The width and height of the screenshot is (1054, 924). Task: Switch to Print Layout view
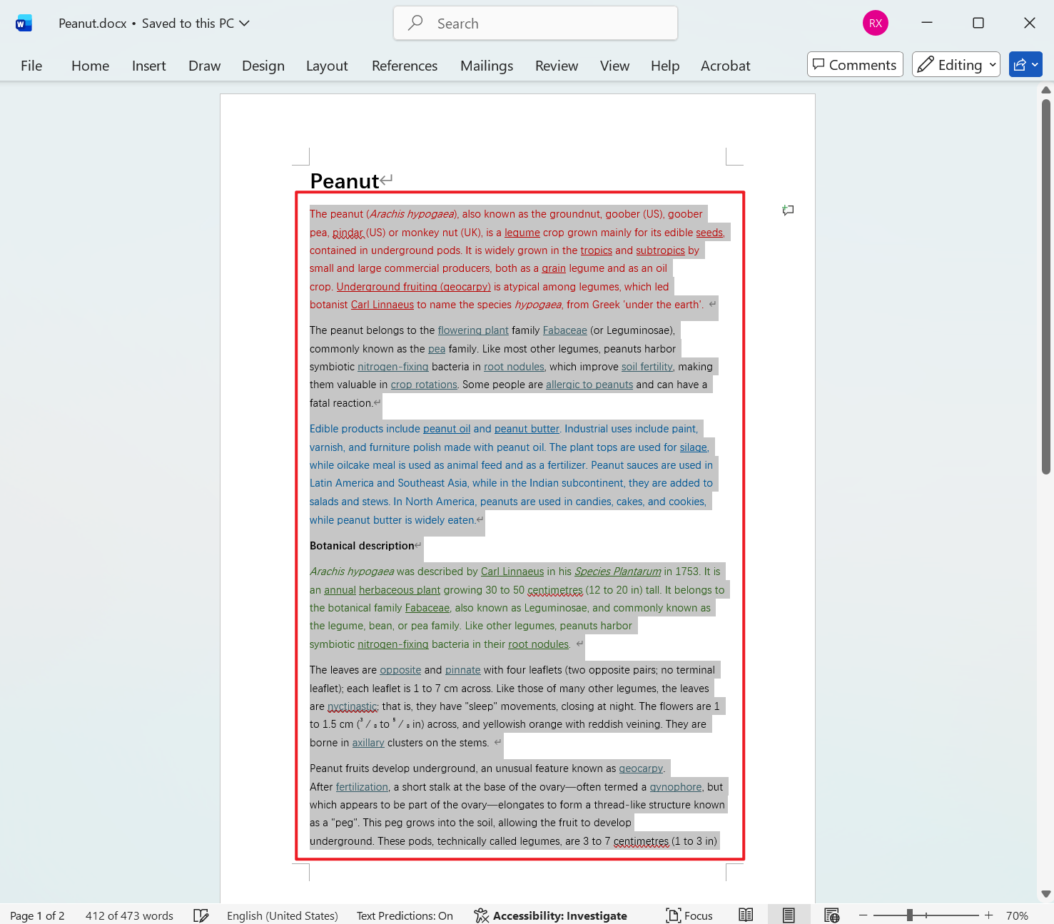(x=789, y=914)
